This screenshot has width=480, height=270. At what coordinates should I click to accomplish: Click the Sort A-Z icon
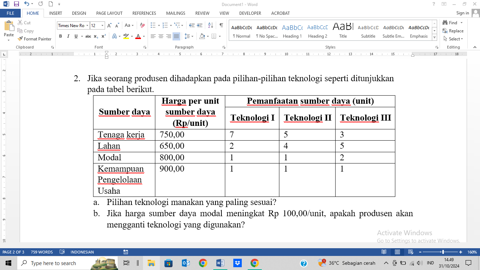(x=211, y=25)
